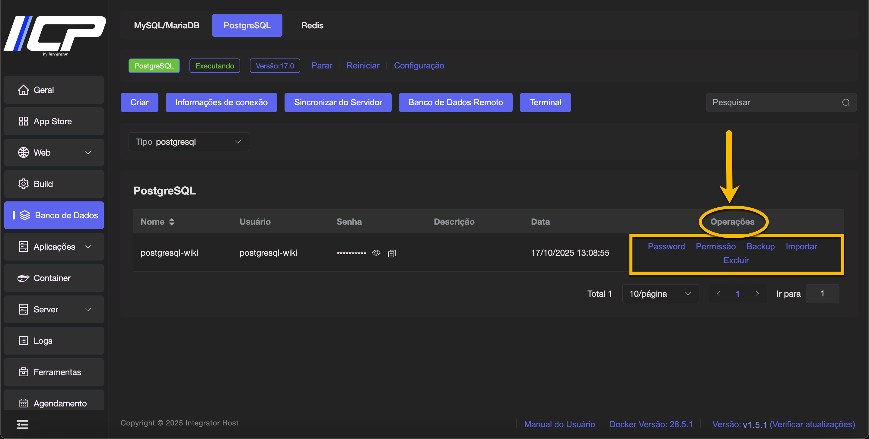Screen dimensions: 869x439
Task: Copy the postgresql-wiki password
Action: coord(392,253)
